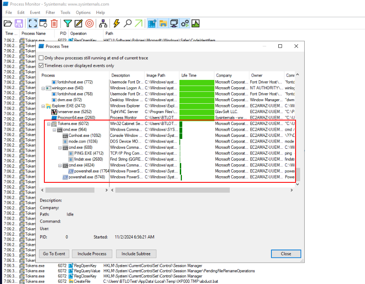Select the tvnserver.exe icon in the Process Tree
The height and width of the screenshot is (284, 365).
[54, 112]
